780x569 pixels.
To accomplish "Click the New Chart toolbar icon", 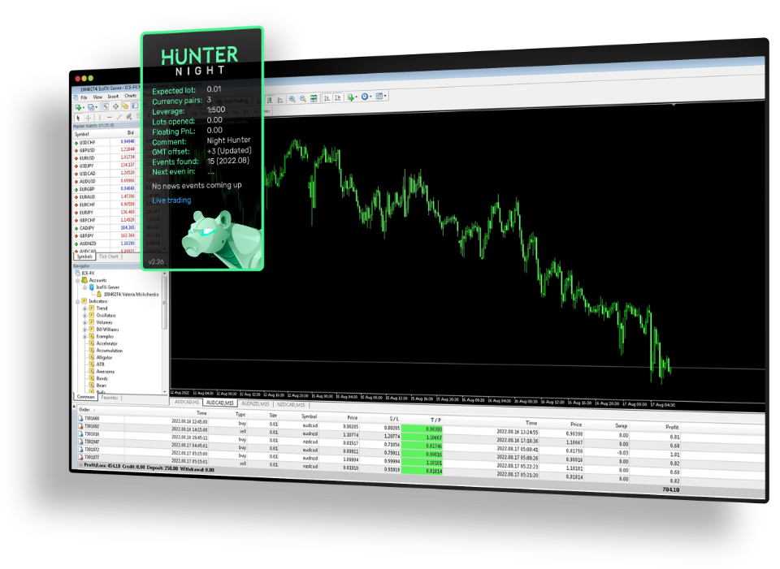I will 79,107.
